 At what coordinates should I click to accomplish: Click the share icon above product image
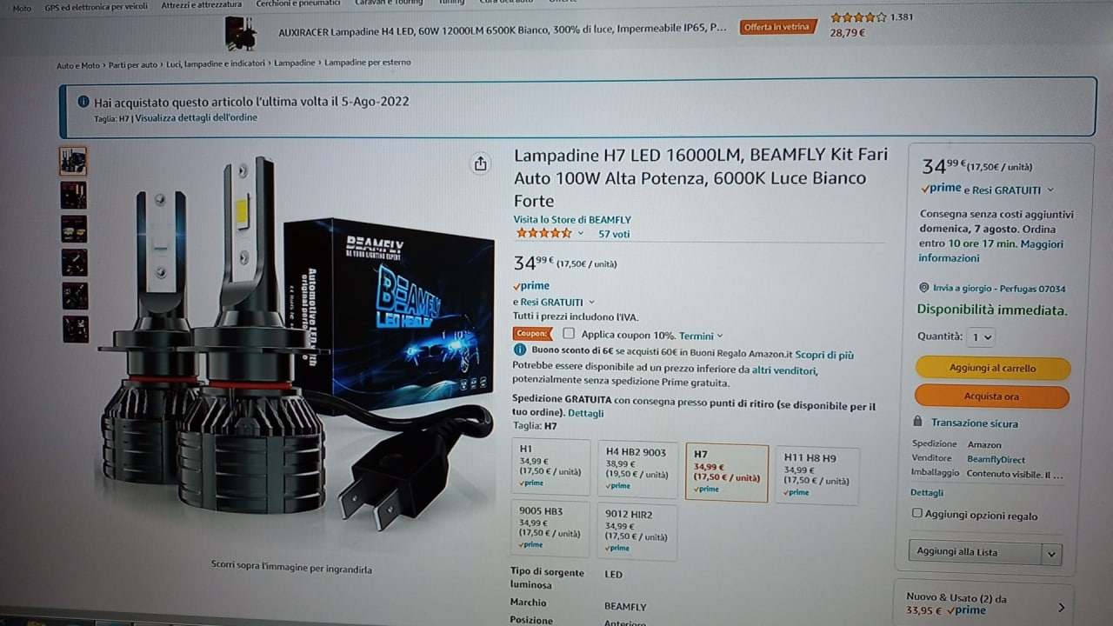pos(480,163)
